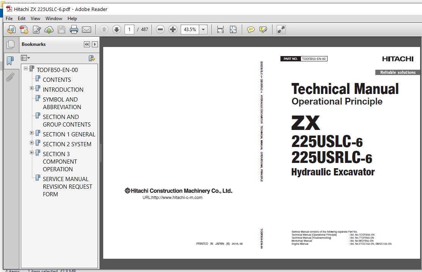
Task: Click the Convert PDF to Word icon
Action: (x=24, y=30)
